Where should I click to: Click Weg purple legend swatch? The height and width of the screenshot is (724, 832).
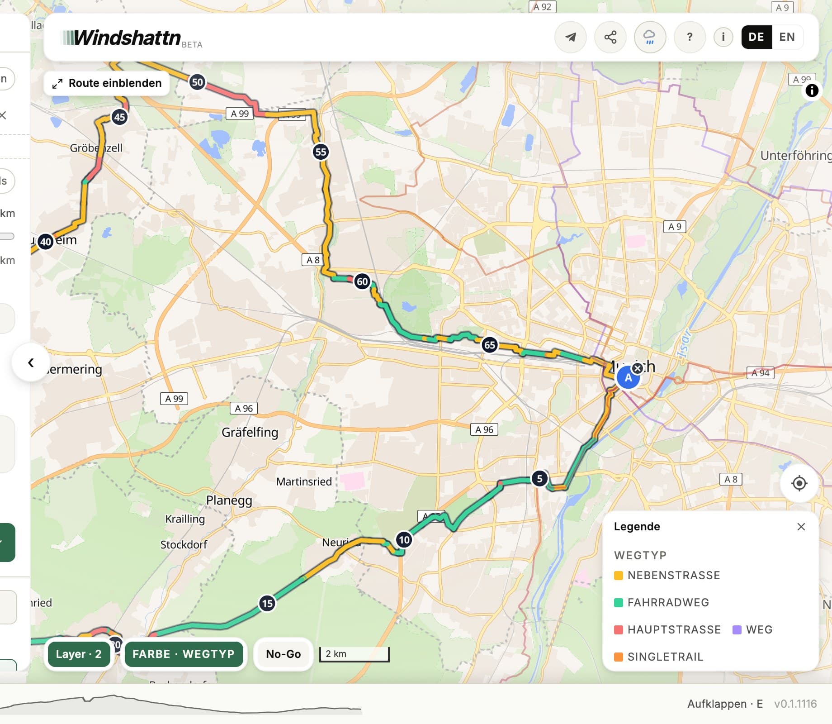(737, 630)
